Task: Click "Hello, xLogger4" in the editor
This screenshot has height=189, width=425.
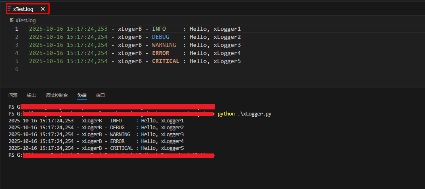Action: (215, 53)
